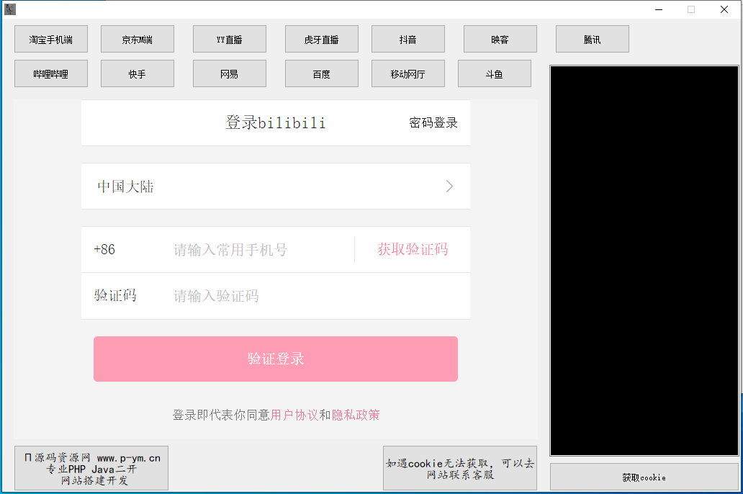
Task: Switch to 密码登录 login mode
Action: (433, 123)
